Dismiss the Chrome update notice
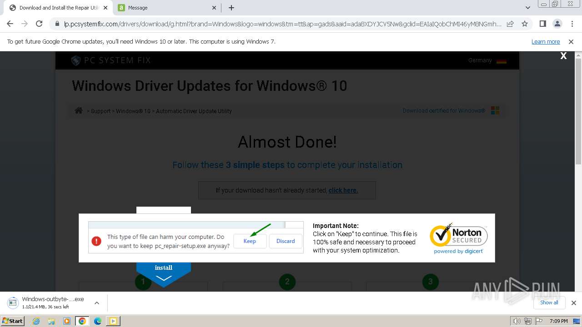Viewport: 582px width, 327px height. [x=571, y=42]
